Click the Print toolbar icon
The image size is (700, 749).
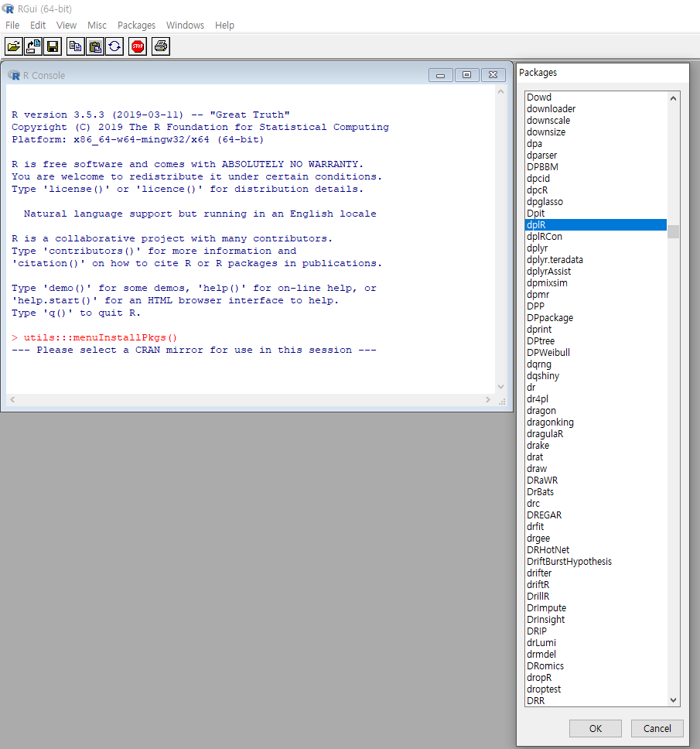160,46
